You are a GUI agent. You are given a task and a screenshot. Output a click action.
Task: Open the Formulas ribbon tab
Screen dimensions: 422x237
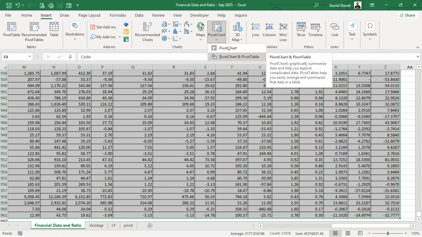pyautogui.click(x=117, y=15)
